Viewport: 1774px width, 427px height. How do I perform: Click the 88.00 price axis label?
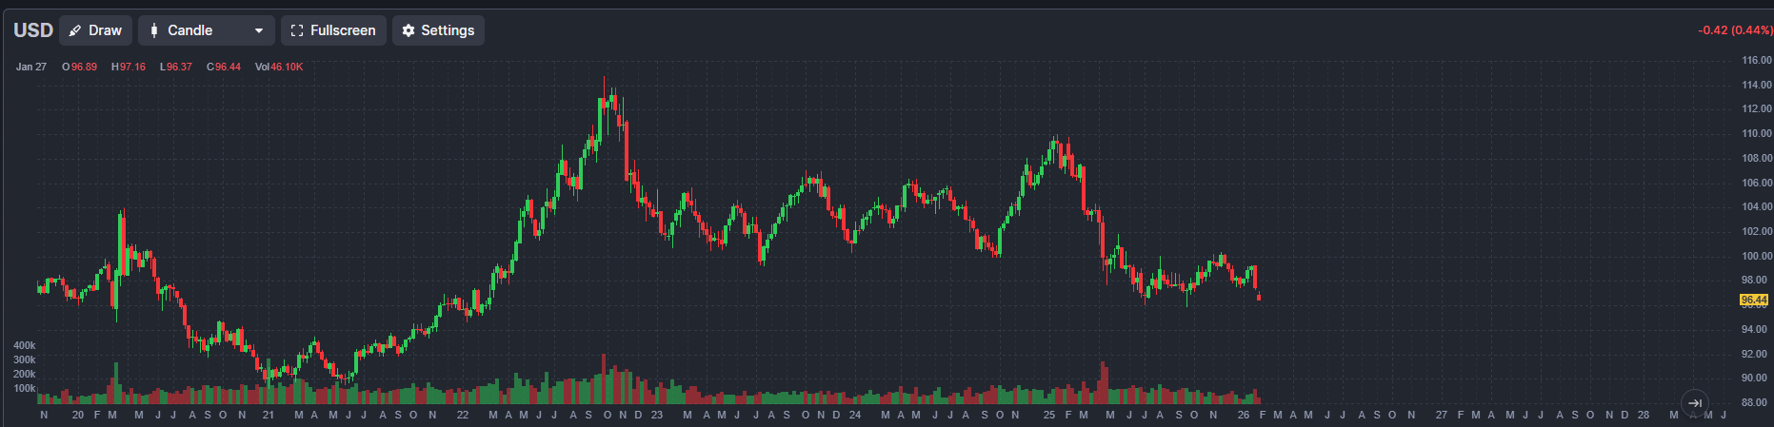click(1757, 402)
